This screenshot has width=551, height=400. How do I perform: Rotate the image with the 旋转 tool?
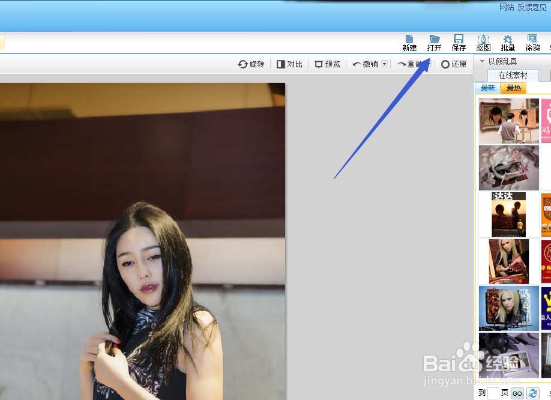[x=252, y=64]
